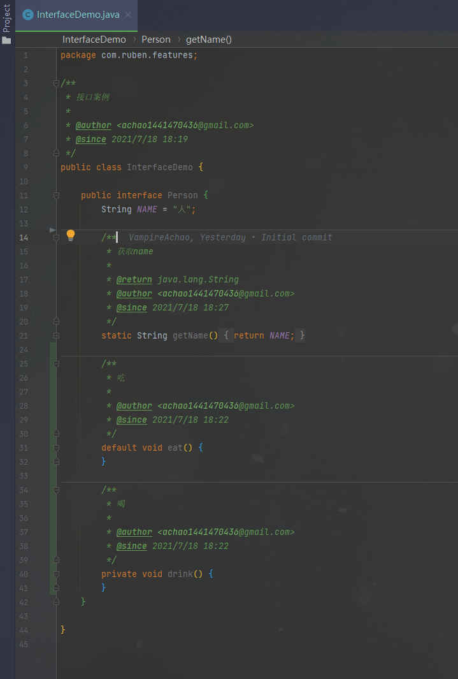Expand the folded getName() method on line 21

pyautogui.click(x=56, y=335)
